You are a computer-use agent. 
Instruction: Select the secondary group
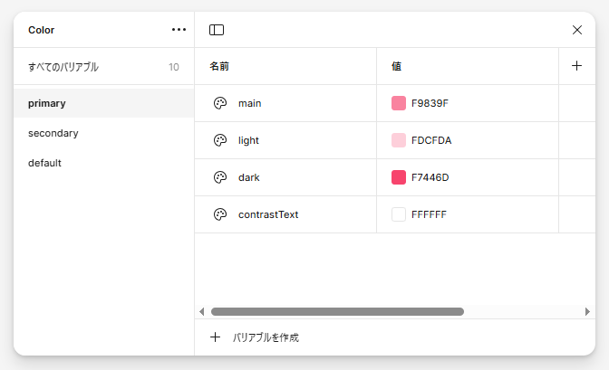click(103, 133)
